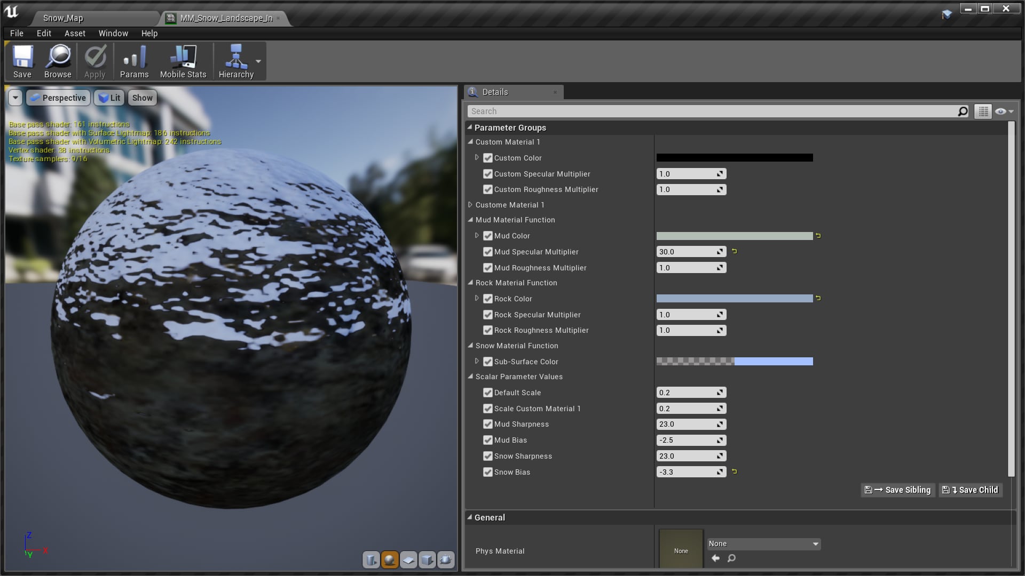This screenshot has width=1025, height=576.
Task: Select the cylinder preview mesh
Action: click(371, 559)
